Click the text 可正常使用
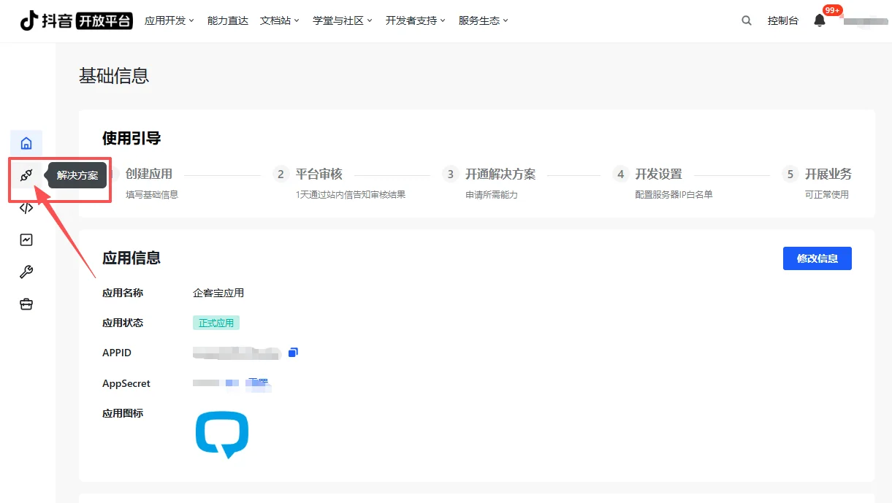Viewport: 892px width, 503px height. [x=827, y=195]
